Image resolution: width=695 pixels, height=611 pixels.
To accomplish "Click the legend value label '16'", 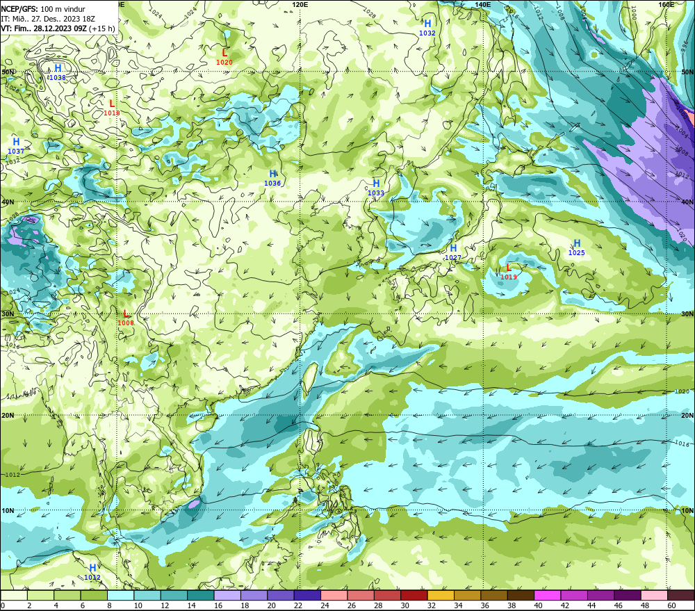I will click(218, 605).
